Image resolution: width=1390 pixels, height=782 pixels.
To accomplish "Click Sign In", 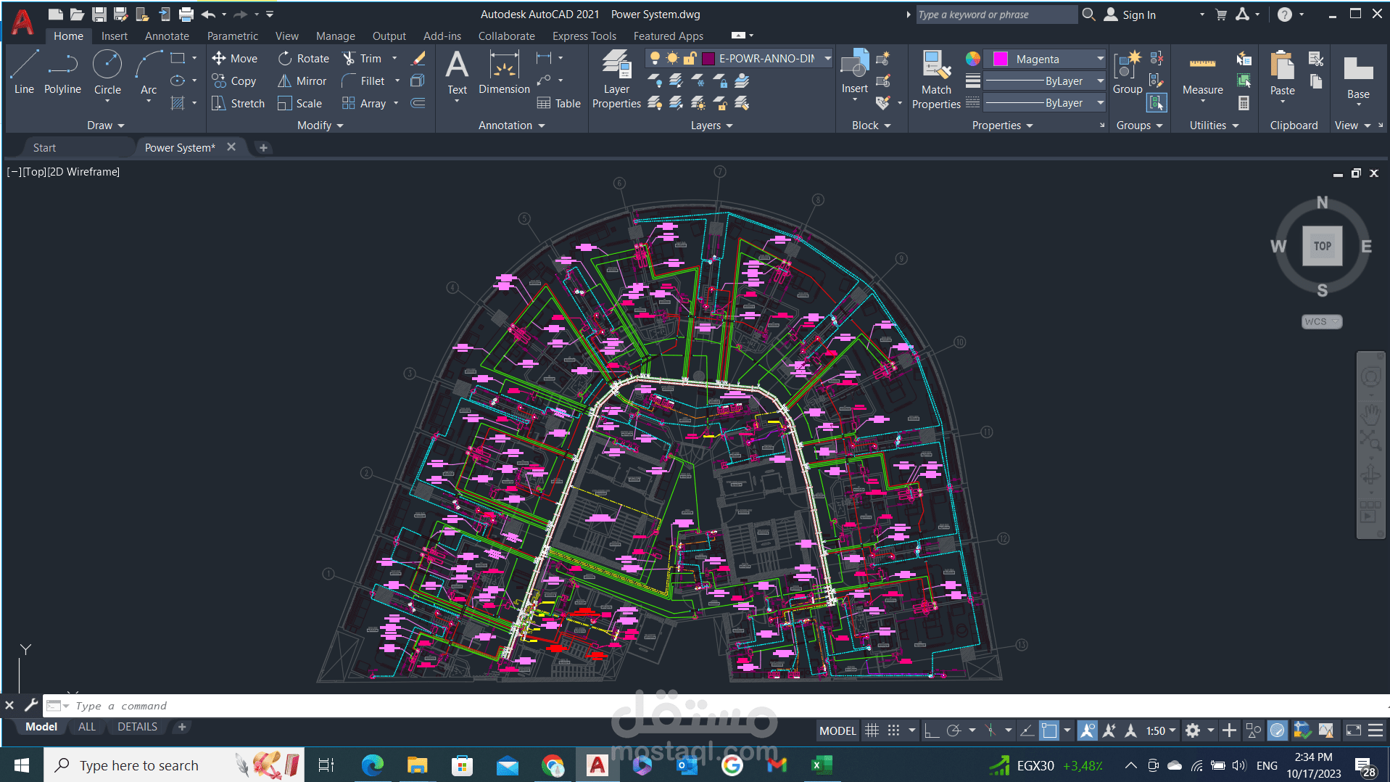I will [1130, 15].
